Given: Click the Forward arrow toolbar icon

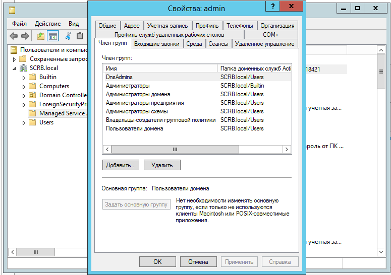Looking at the screenshot, I should point(25,36).
